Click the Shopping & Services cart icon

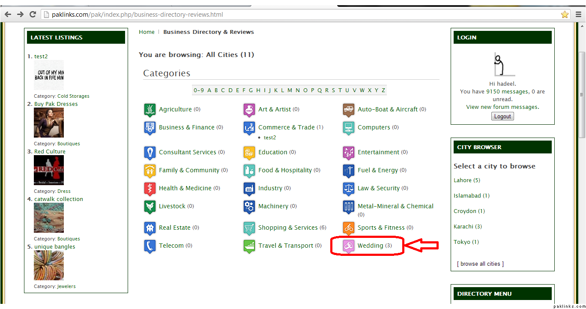point(249,228)
